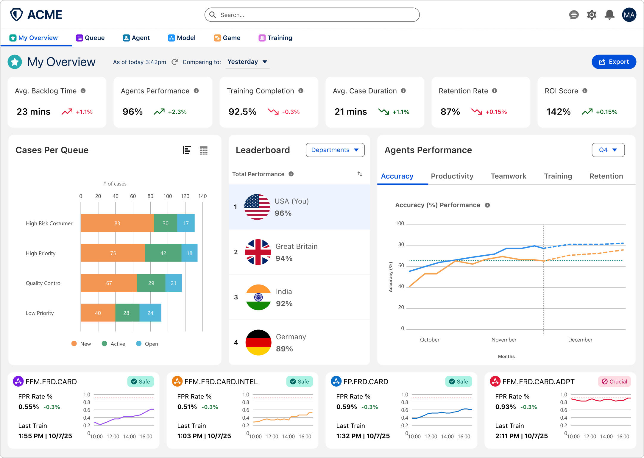Screen dimensions: 644x458
Task: Click info icon beside Accuracy (%) Performance
Action: click(487, 205)
